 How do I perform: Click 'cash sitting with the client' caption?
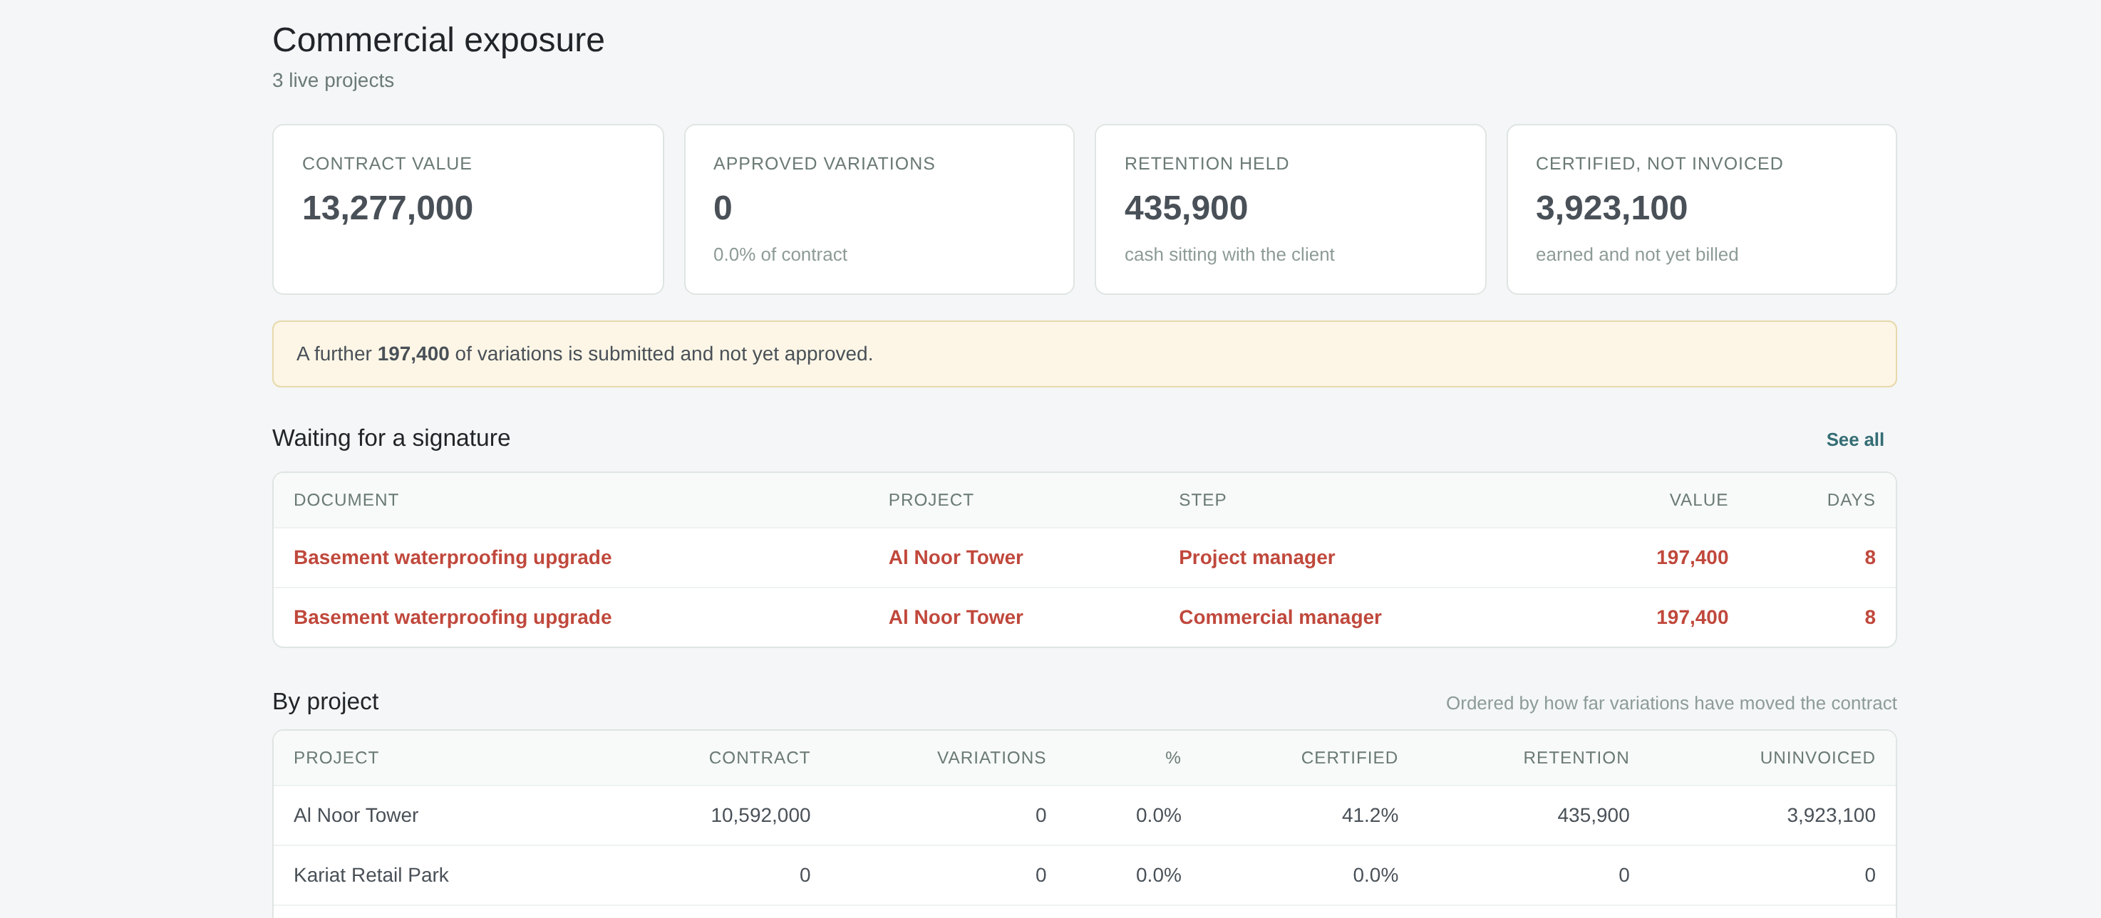point(1229,254)
